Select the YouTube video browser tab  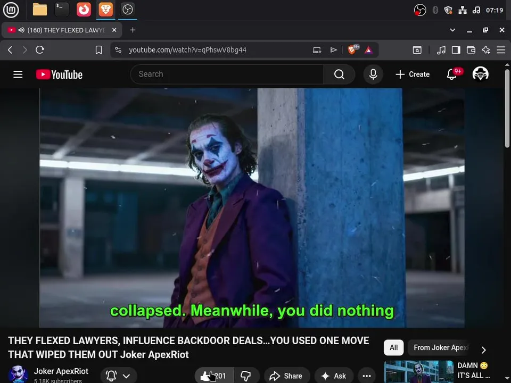(x=62, y=30)
